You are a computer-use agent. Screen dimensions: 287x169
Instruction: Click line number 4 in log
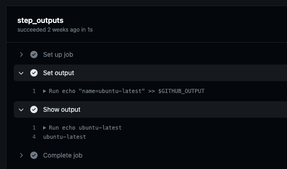34,137
